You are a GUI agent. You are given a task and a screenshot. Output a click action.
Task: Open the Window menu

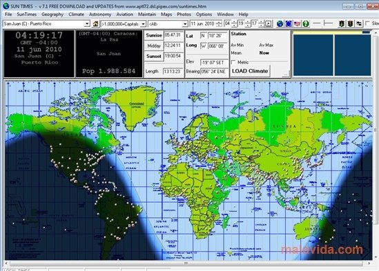point(225,14)
